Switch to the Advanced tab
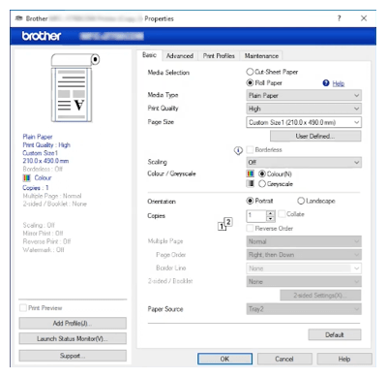387x378 pixels. tap(180, 56)
